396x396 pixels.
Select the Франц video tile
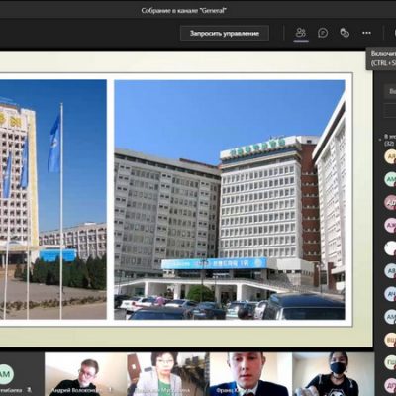pos(250,374)
